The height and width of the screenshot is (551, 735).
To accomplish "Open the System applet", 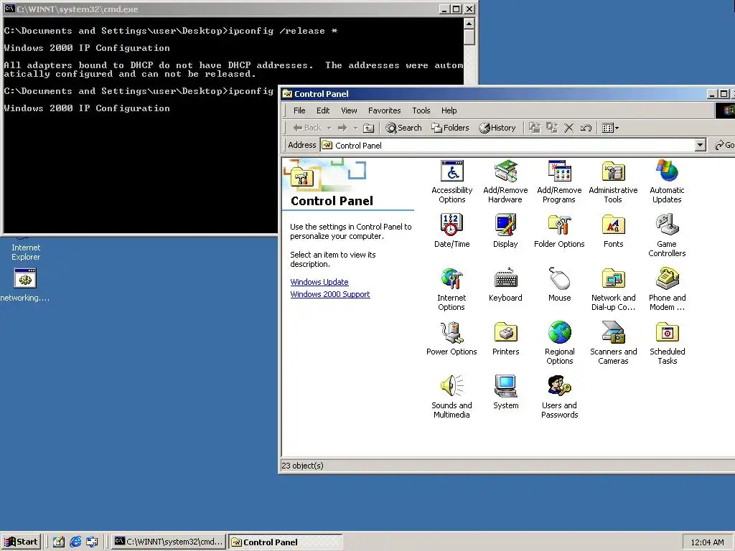I will [x=505, y=392].
